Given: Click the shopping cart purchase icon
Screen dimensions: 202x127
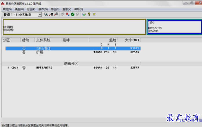Looking at the screenshot, I should (x=94, y=14).
